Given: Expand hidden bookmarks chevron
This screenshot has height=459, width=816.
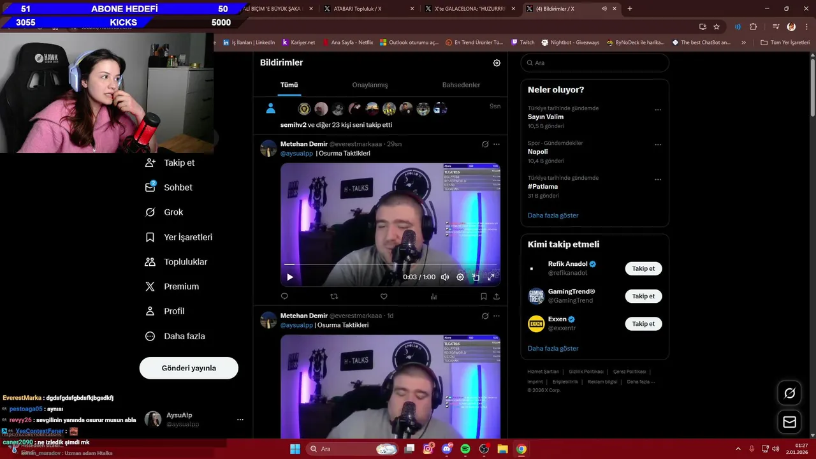Looking at the screenshot, I should pyautogui.click(x=743, y=43).
